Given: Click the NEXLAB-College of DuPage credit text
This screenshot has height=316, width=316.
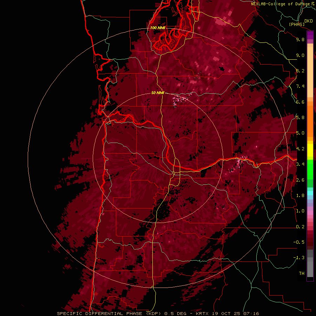Looking at the screenshot, I should [x=280, y=4].
